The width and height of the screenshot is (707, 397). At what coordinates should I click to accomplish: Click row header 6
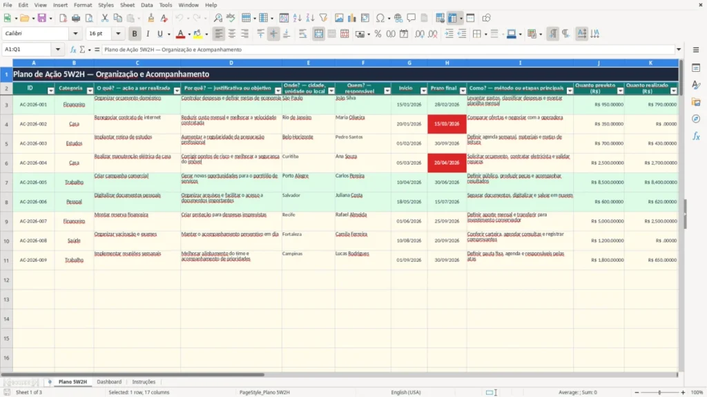pos(6,163)
